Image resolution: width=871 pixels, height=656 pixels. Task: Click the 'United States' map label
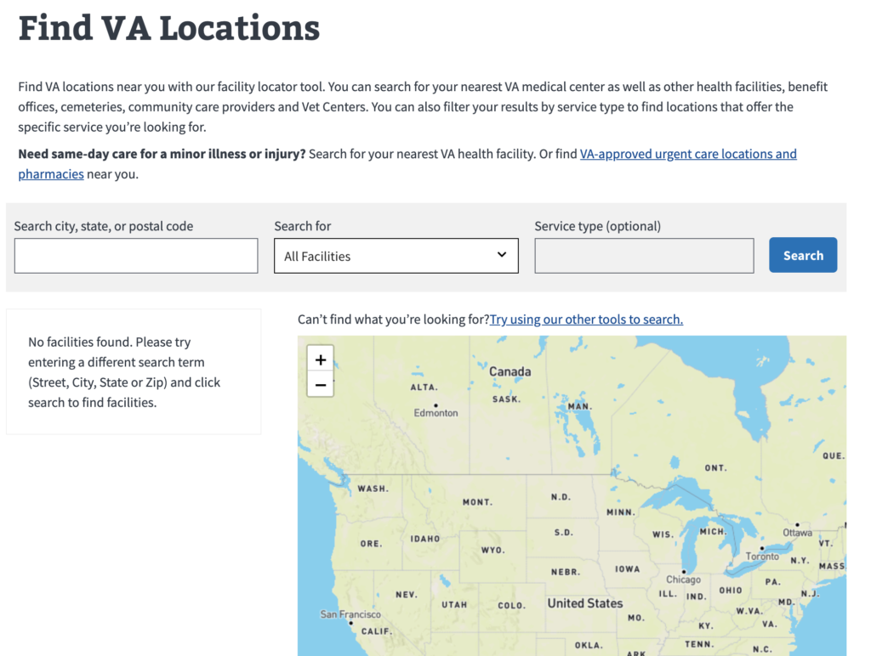click(x=584, y=603)
